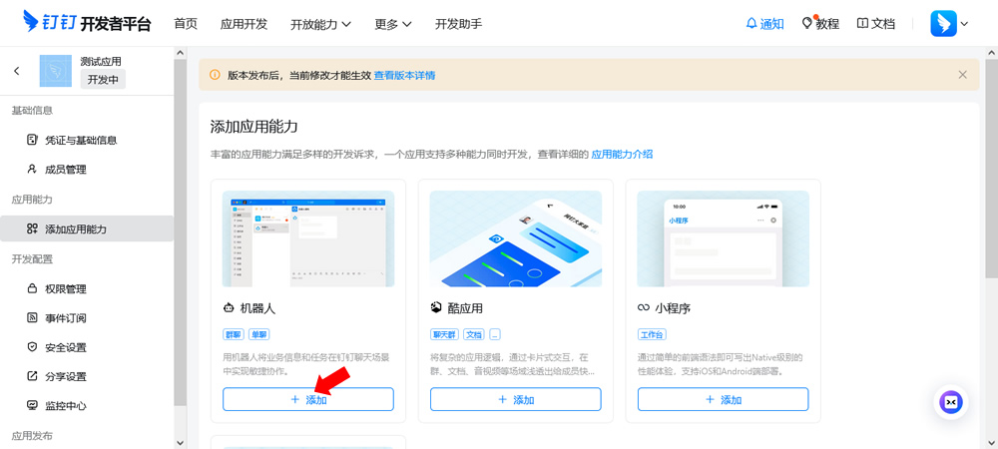998x449 pixels.
Task: Expand the 开放能力 dropdown menu
Action: pyautogui.click(x=320, y=23)
